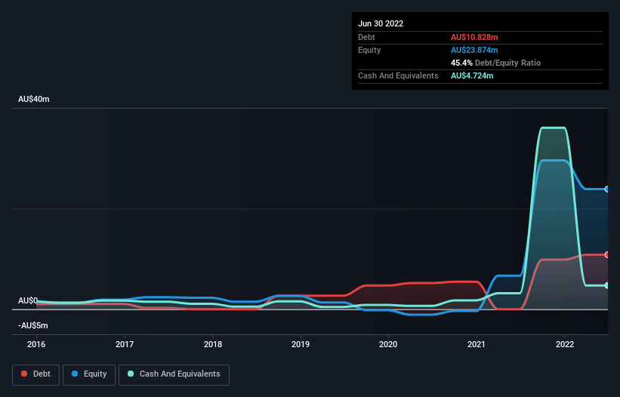Select the 2018 x-axis label
The height and width of the screenshot is (397, 620).
213,344
